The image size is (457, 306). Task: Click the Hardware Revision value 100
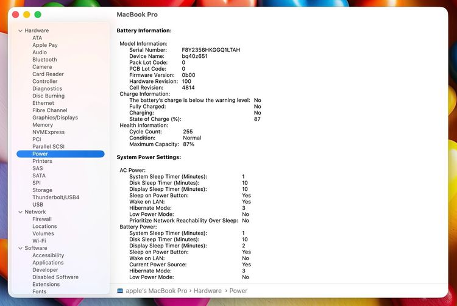tap(186, 82)
